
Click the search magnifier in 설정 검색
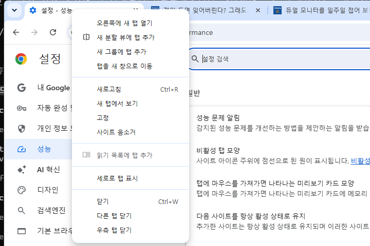coord(195,59)
